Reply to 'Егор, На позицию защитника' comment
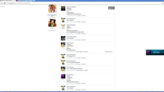 84,64
